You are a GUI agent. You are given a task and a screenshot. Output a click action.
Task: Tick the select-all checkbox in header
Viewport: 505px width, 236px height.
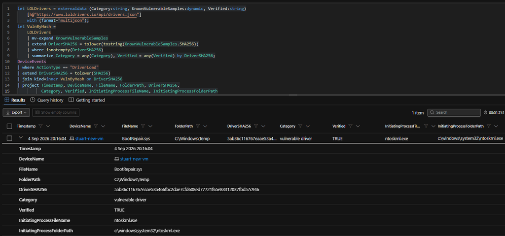10,126
